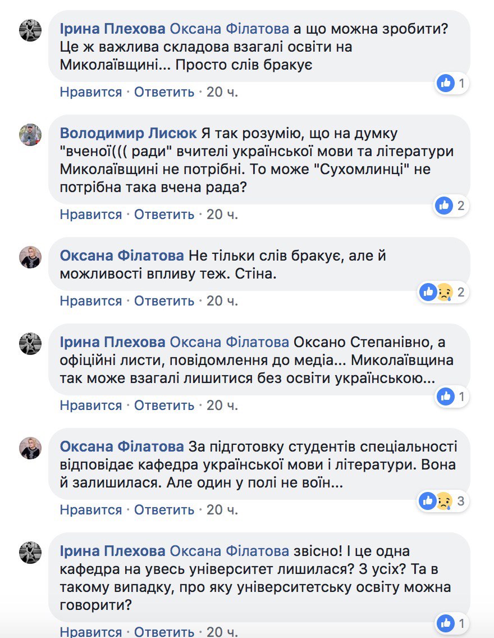Click the "20 ч." timestamp under Володимир Лисюк's comment
Viewport: 494px width, 638px height.
pos(222,214)
